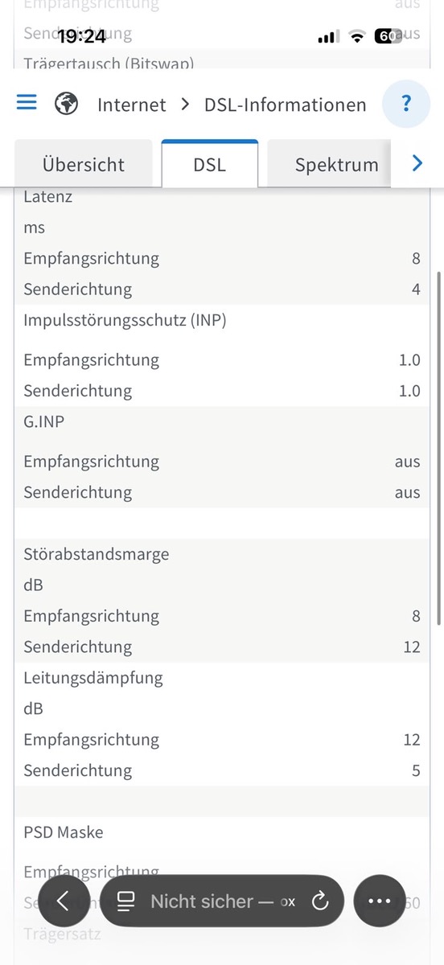444x965 pixels.
Task: Tap the page reader icon in address bar
Action: point(125,901)
